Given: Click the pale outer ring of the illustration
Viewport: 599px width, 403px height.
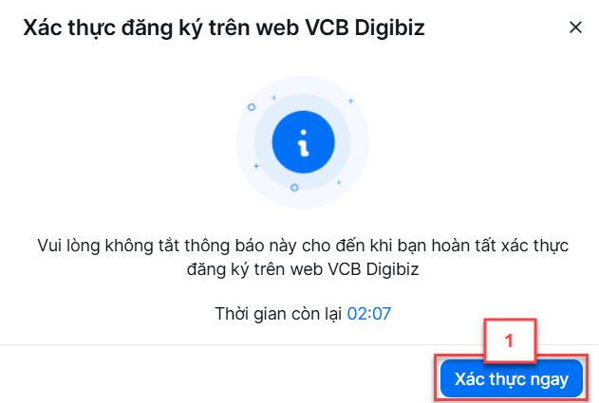Looking at the screenshot, I should (245, 141).
